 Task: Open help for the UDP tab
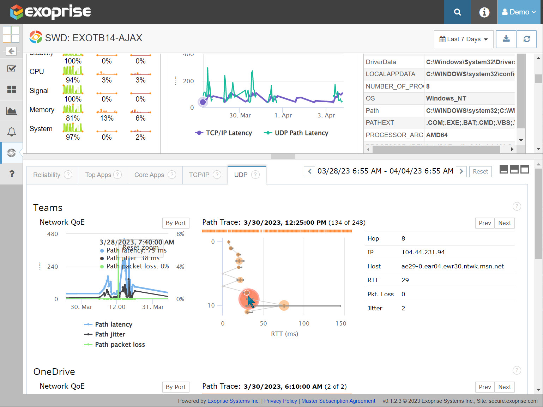[x=255, y=175]
